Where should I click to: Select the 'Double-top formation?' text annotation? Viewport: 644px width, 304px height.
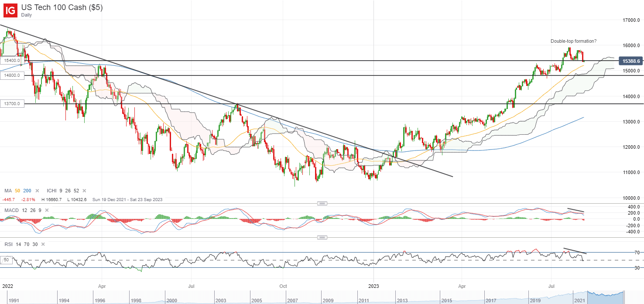pos(573,41)
